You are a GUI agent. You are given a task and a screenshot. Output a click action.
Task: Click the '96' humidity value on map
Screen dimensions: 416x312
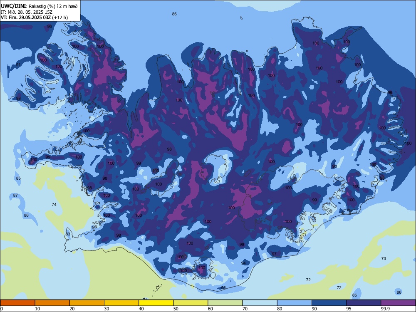50,26
